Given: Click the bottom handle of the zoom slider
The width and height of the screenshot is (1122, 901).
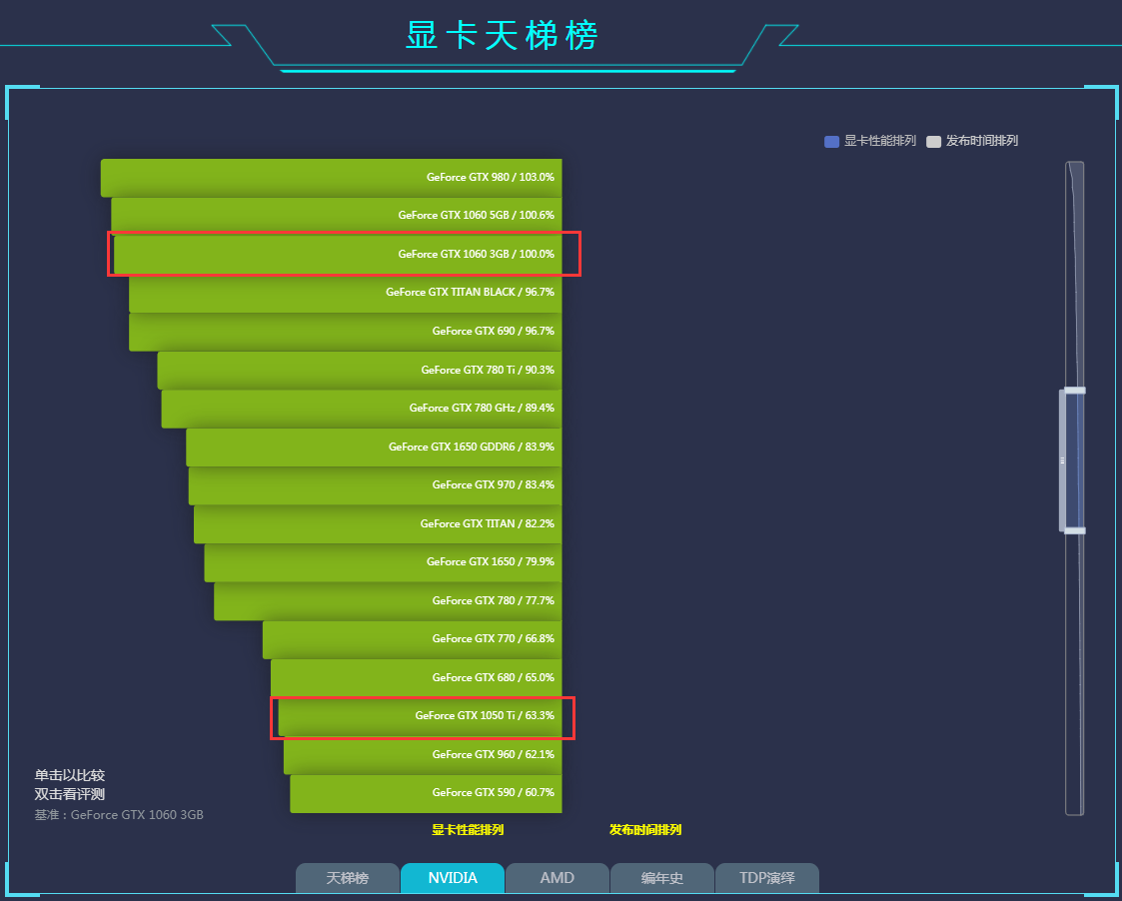Looking at the screenshot, I should click(x=1075, y=531).
